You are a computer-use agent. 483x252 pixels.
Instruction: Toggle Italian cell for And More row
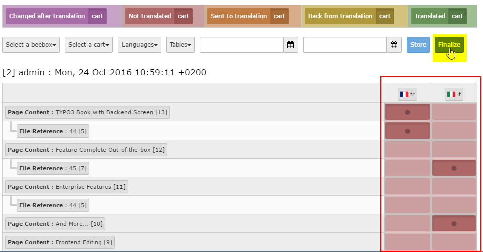click(454, 224)
